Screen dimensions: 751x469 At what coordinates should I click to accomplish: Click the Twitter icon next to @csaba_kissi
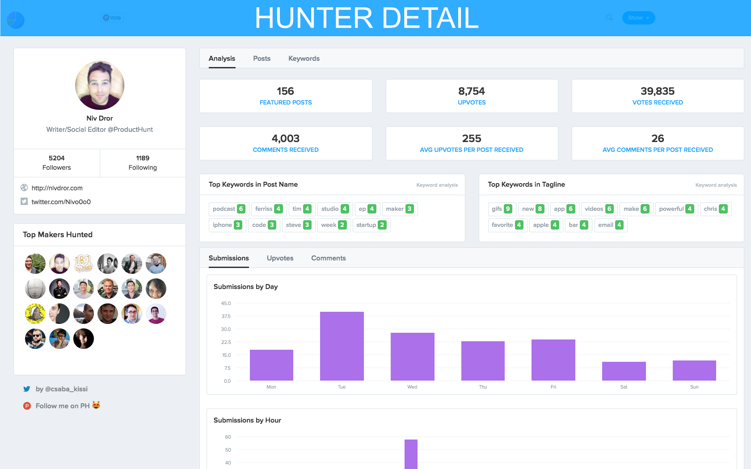coord(27,389)
